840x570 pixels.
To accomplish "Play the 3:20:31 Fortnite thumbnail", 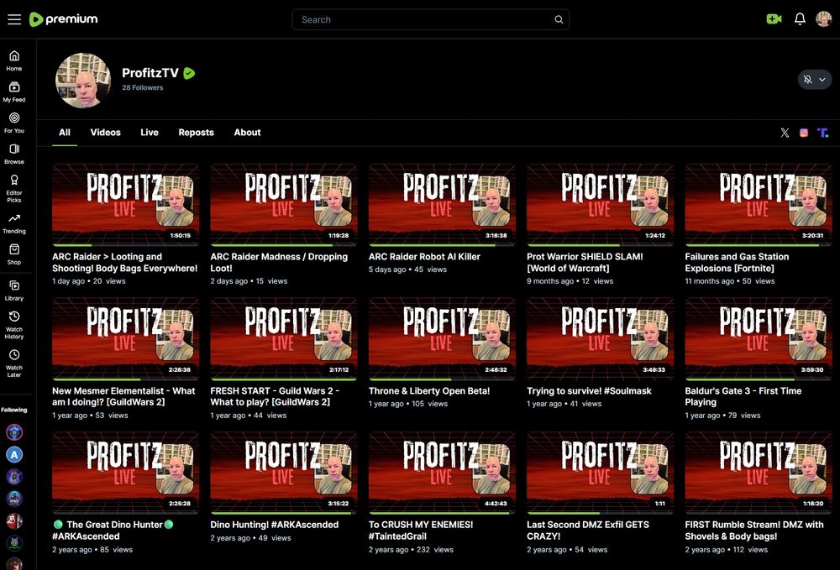I will click(x=758, y=205).
